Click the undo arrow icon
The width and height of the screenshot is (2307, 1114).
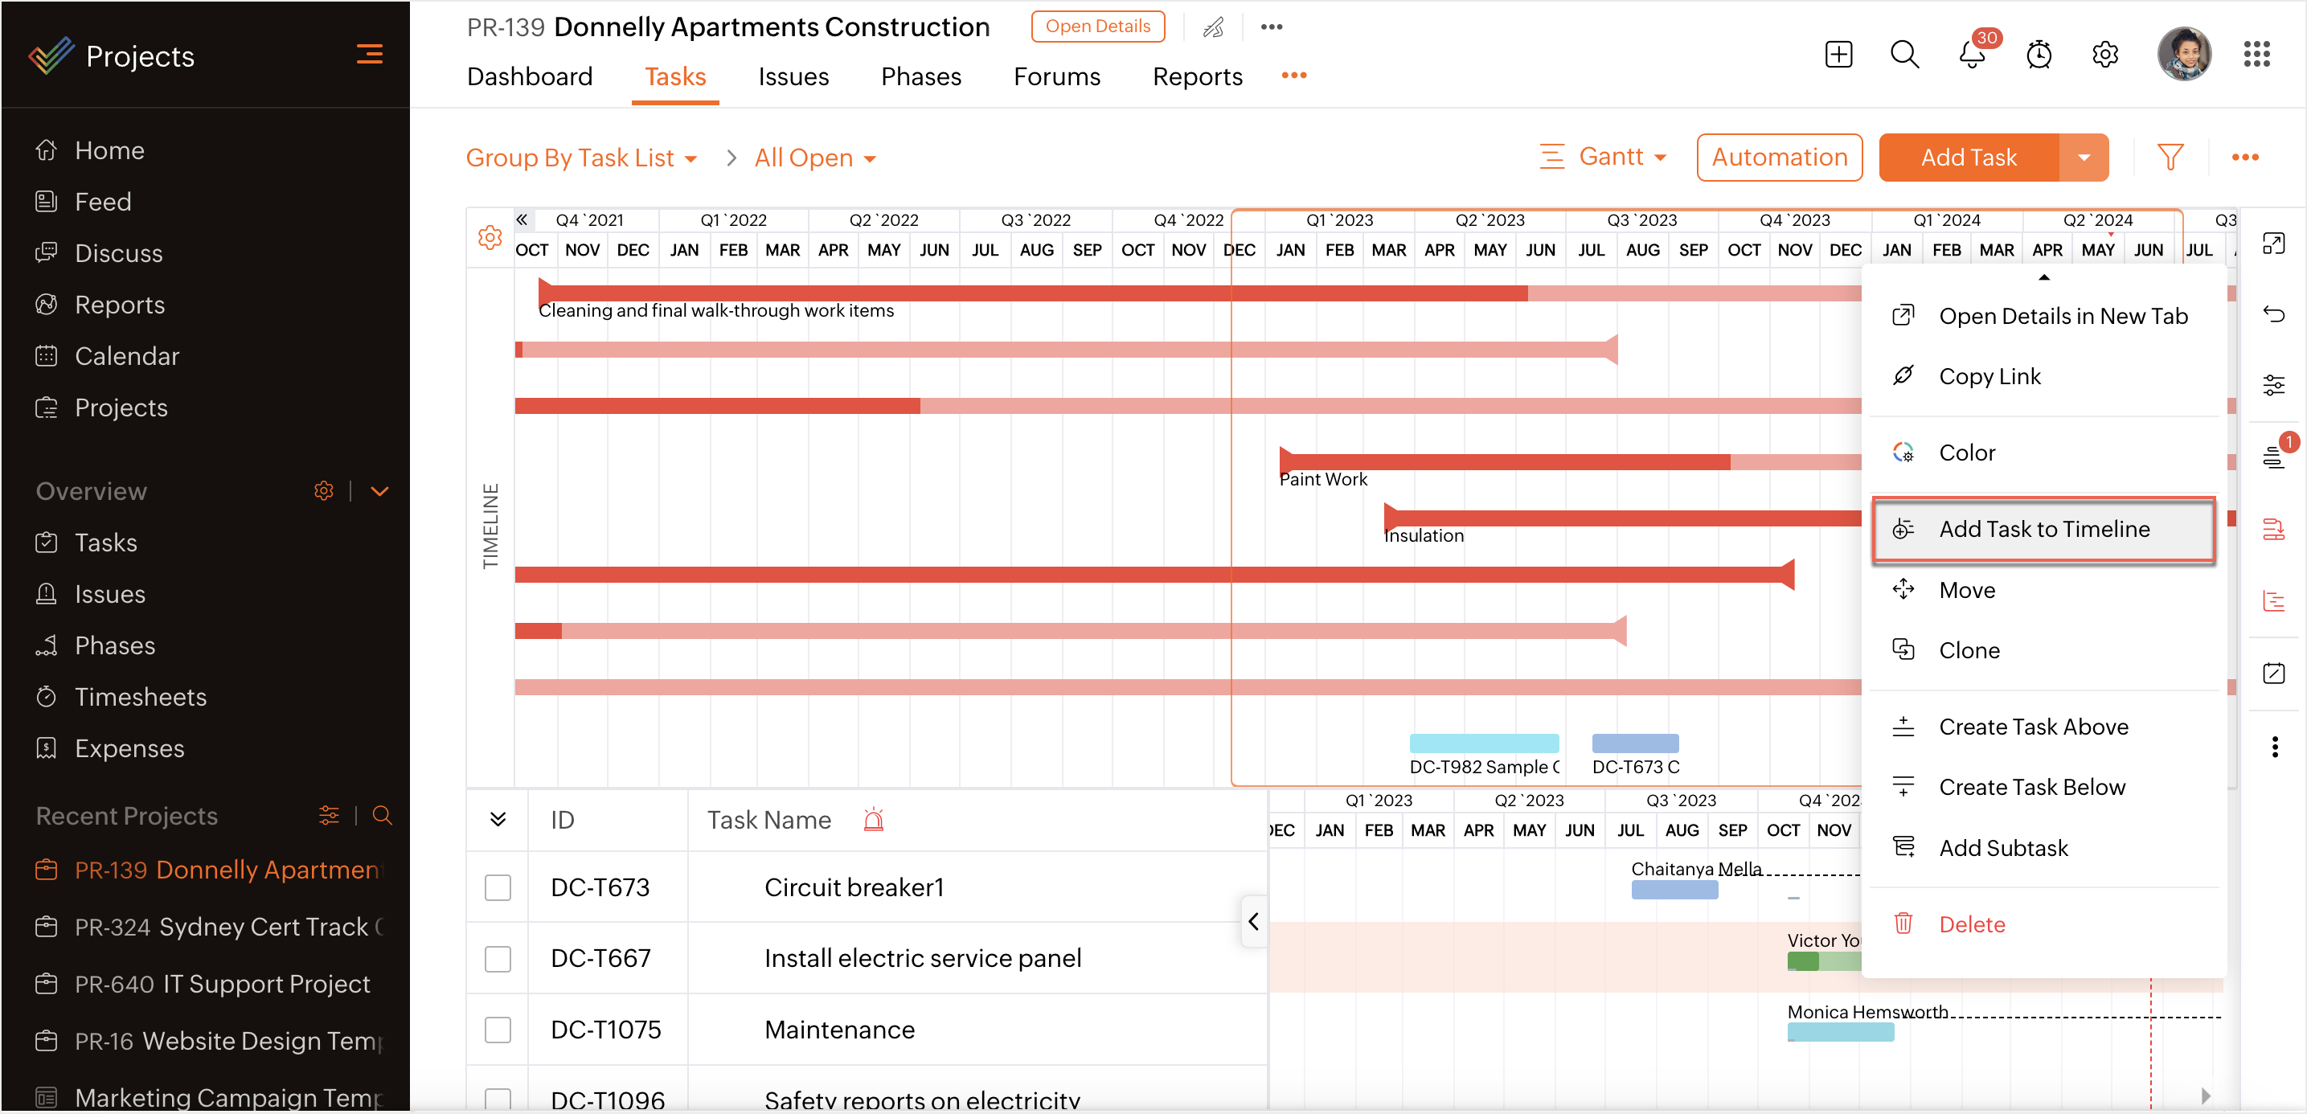(2273, 313)
